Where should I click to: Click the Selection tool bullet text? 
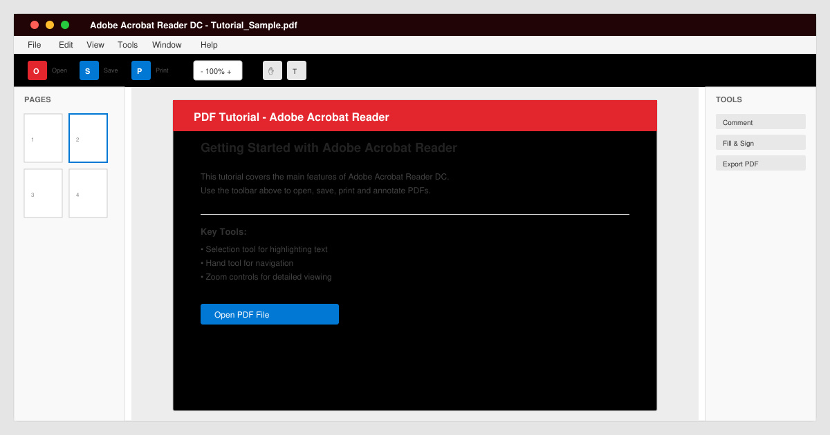click(x=264, y=249)
